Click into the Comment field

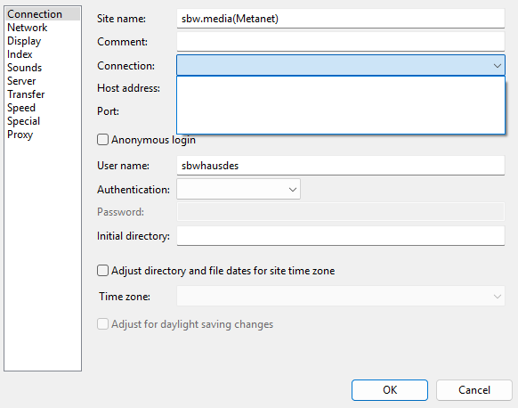coord(341,42)
